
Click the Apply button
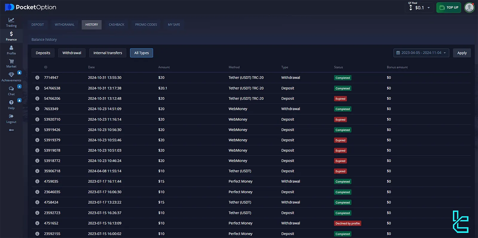click(x=462, y=53)
